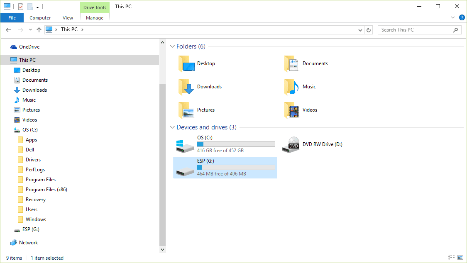Collapse the Folders (6) section
The image size is (467, 263).
pyautogui.click(x=172, y=46)
